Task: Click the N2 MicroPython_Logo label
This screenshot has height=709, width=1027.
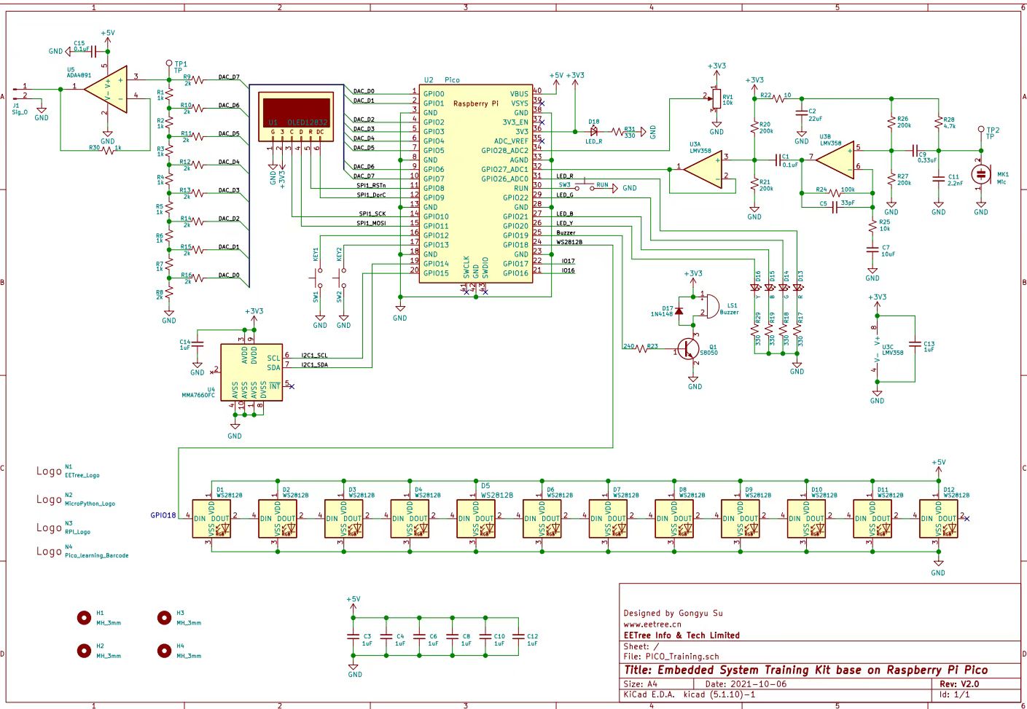Action: 90,504
